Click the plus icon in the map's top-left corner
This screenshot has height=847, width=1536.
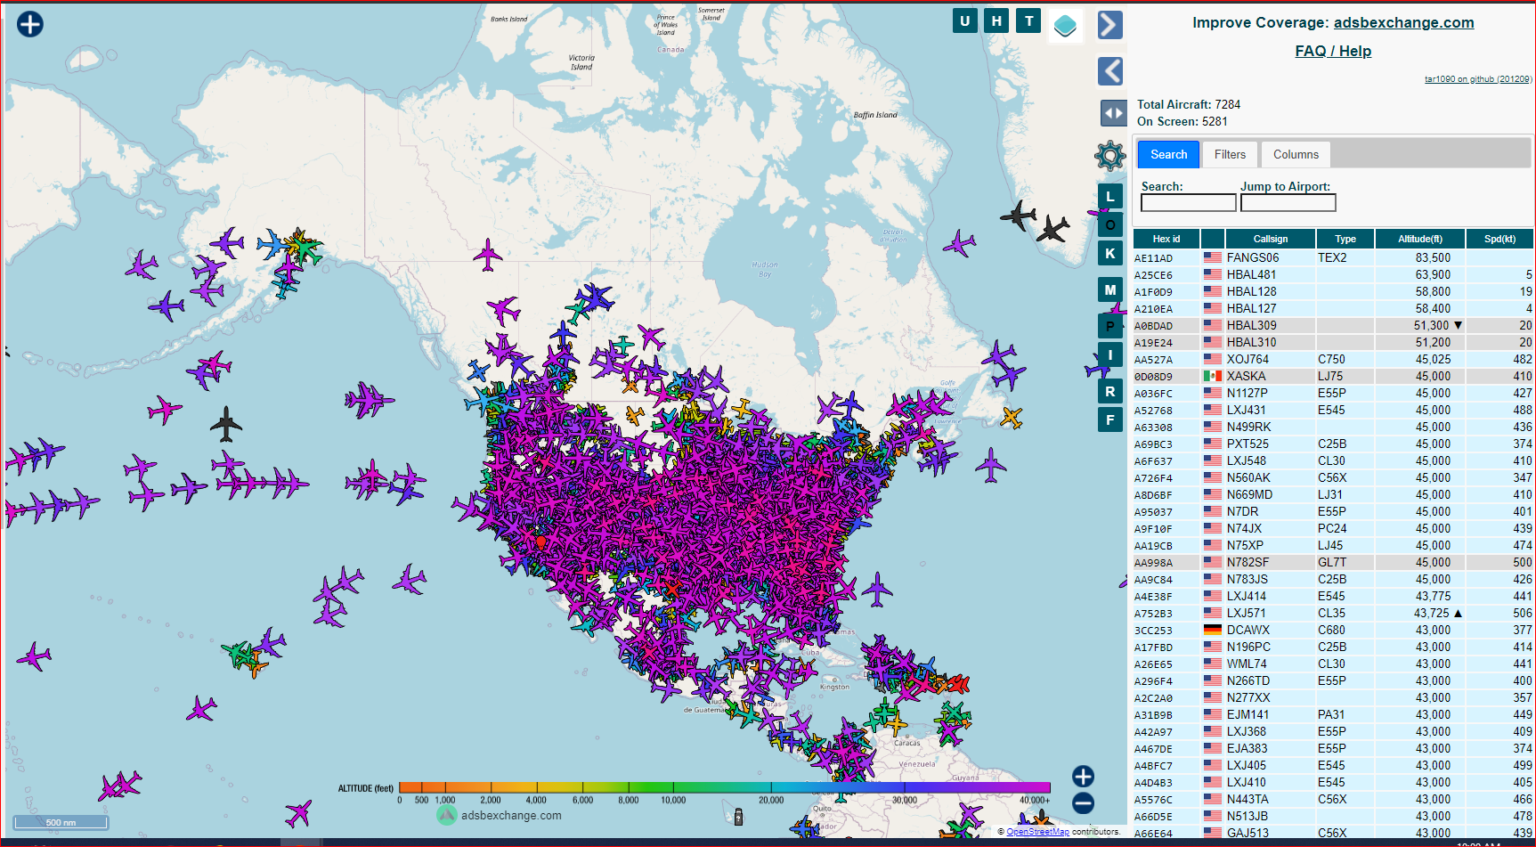30,24
